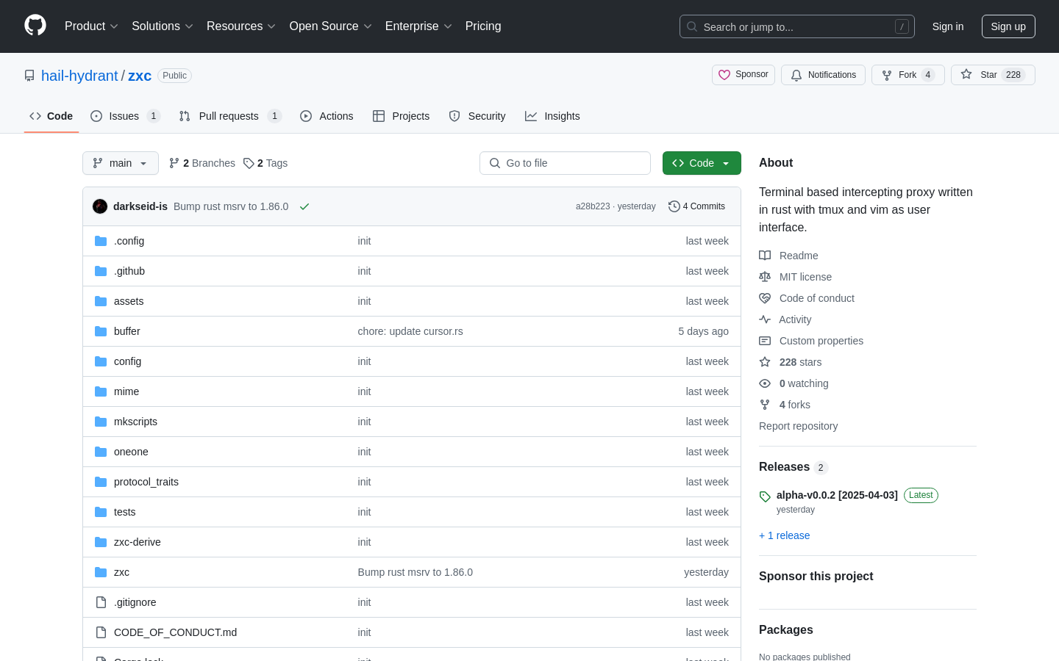This screenshot has height=661, width=1059.
Task: Click the buffer folder icon
Action: (x=101, y=331)
